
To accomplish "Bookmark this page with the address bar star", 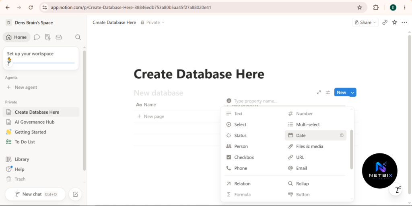I will coord(359,7).
